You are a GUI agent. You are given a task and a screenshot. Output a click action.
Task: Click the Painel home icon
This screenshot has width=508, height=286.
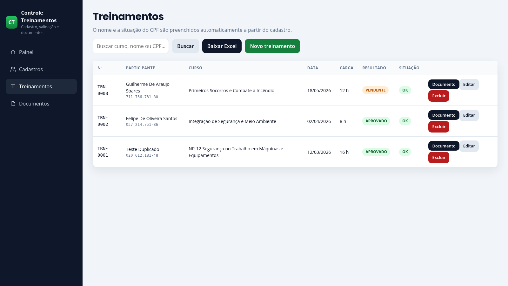(13, 52)
